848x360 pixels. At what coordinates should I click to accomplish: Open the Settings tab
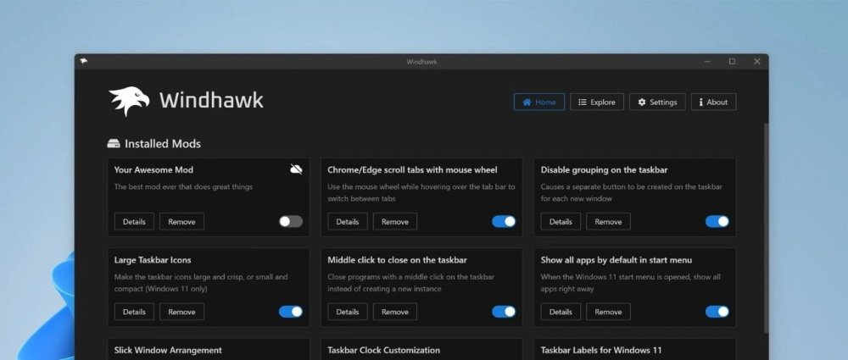657,102
